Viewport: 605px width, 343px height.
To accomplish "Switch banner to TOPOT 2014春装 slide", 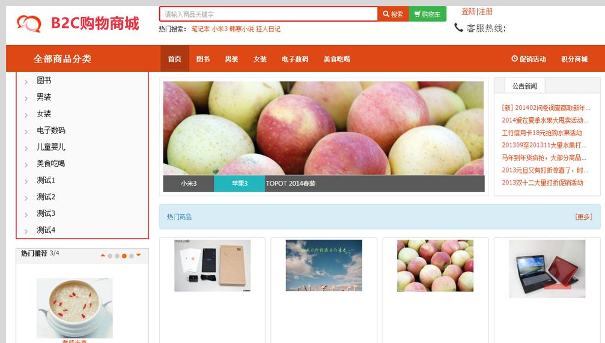I will pos(291,183).
